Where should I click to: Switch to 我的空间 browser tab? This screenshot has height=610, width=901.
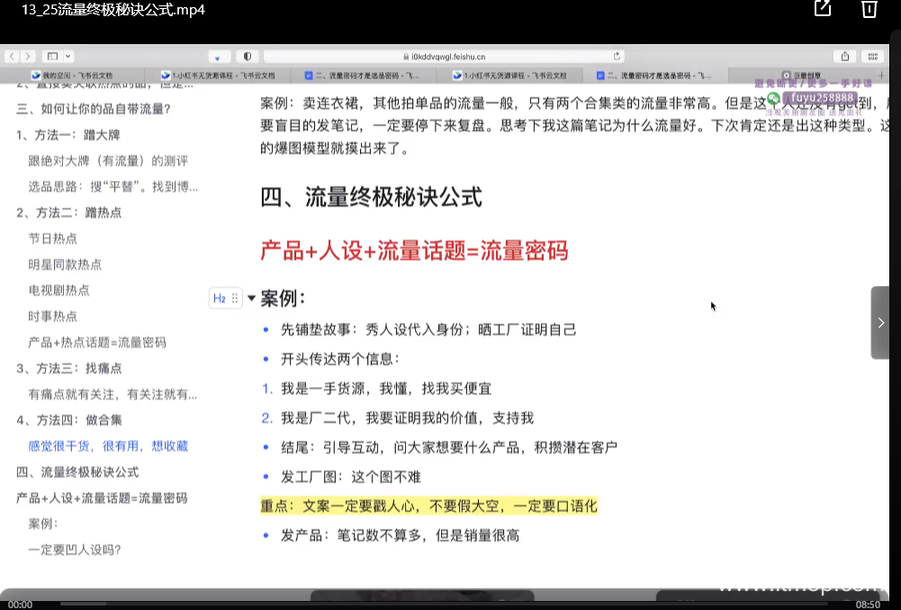(x=70, y=76)
